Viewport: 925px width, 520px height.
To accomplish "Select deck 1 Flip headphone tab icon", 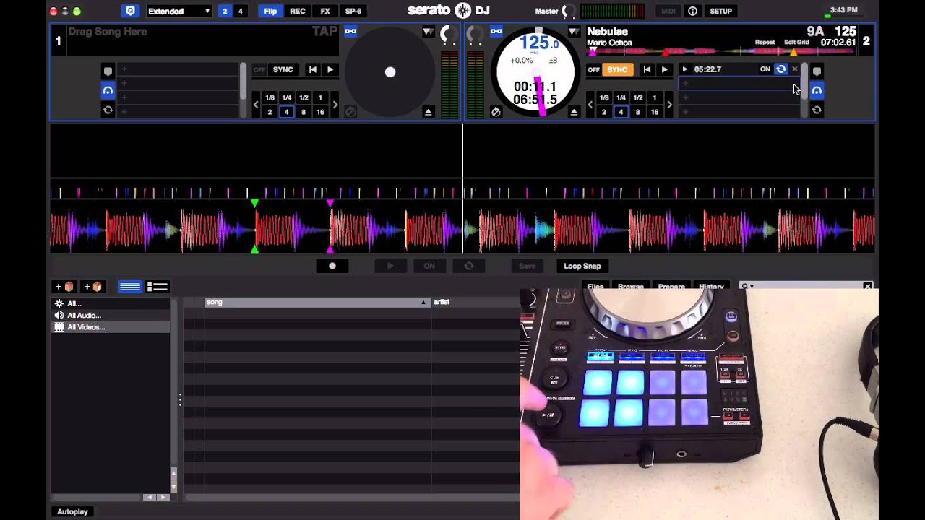I will pos(108,90).
